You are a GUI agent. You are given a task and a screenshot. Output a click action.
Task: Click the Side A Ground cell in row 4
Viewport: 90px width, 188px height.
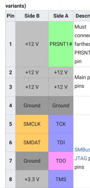coord(61,106)
